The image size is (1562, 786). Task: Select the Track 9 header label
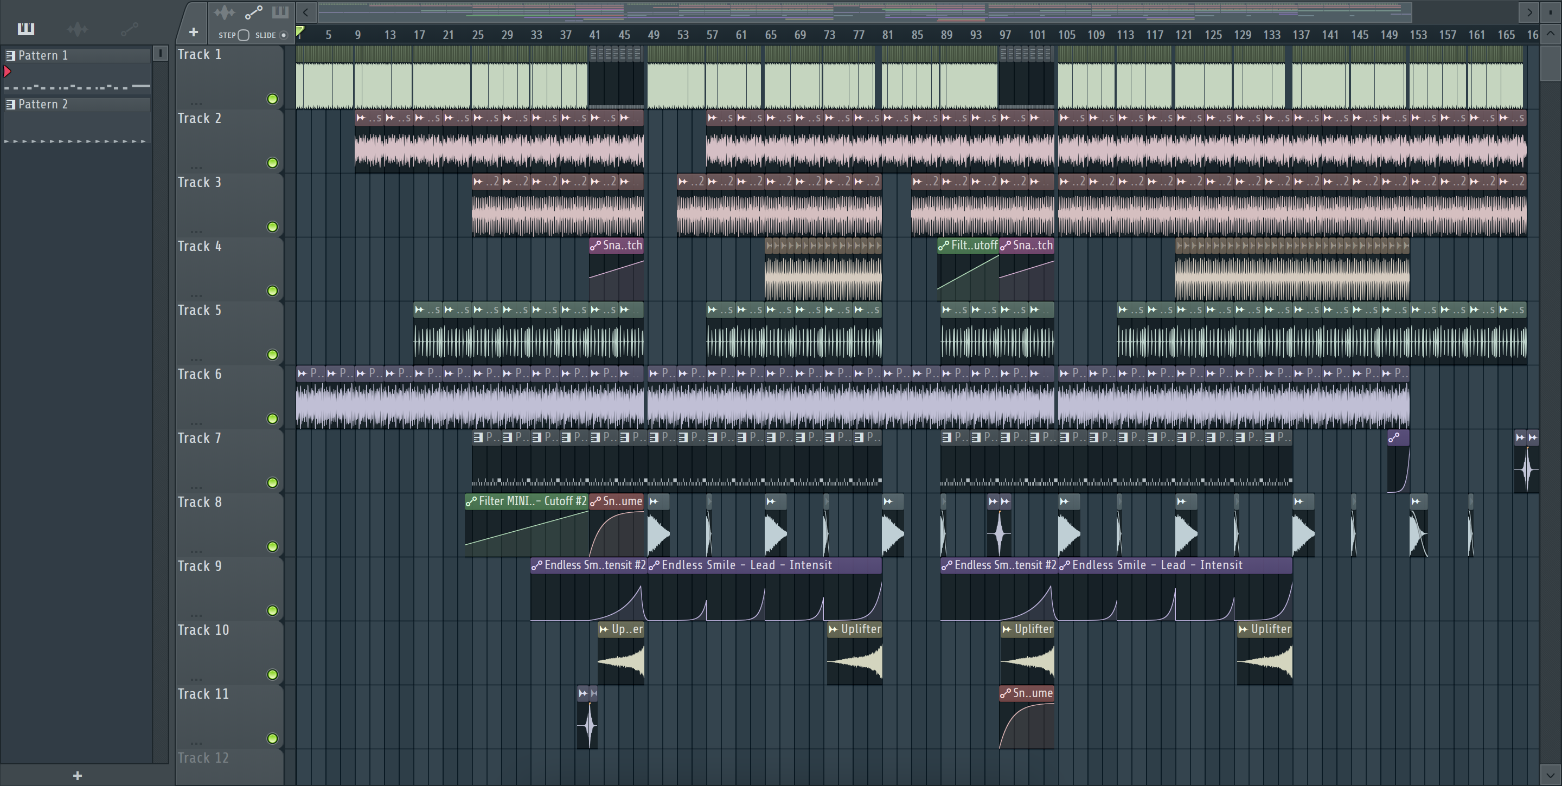click(200, 566)
